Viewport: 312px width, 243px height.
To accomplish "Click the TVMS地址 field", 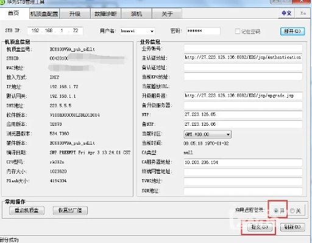I will [x=243, y=181].
